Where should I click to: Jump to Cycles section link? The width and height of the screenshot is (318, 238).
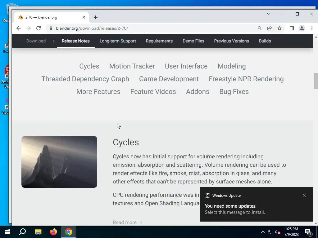[x=89, y=66]
